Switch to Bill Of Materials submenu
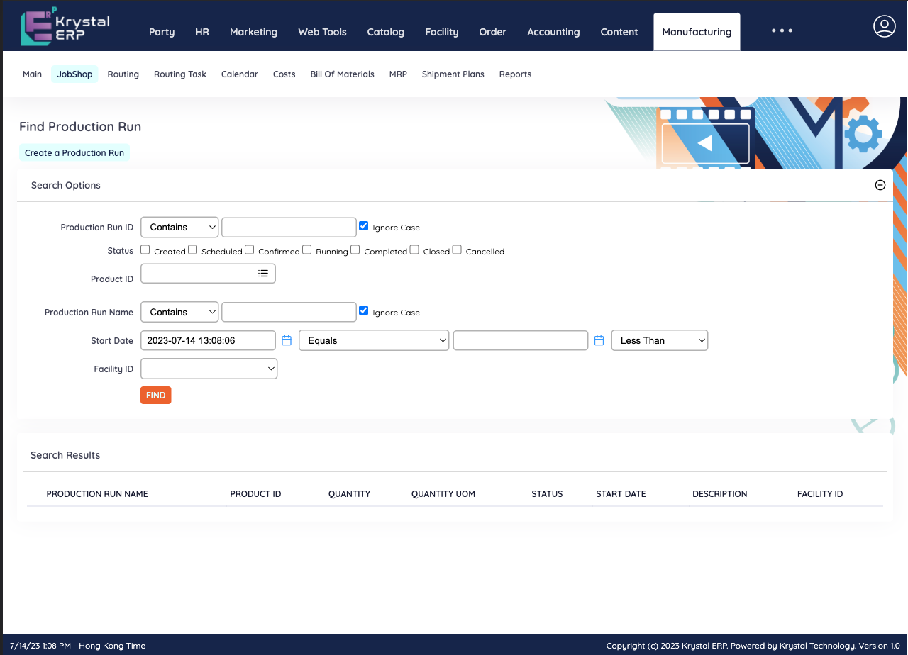908x655 pixels. [x=342, y=74]
